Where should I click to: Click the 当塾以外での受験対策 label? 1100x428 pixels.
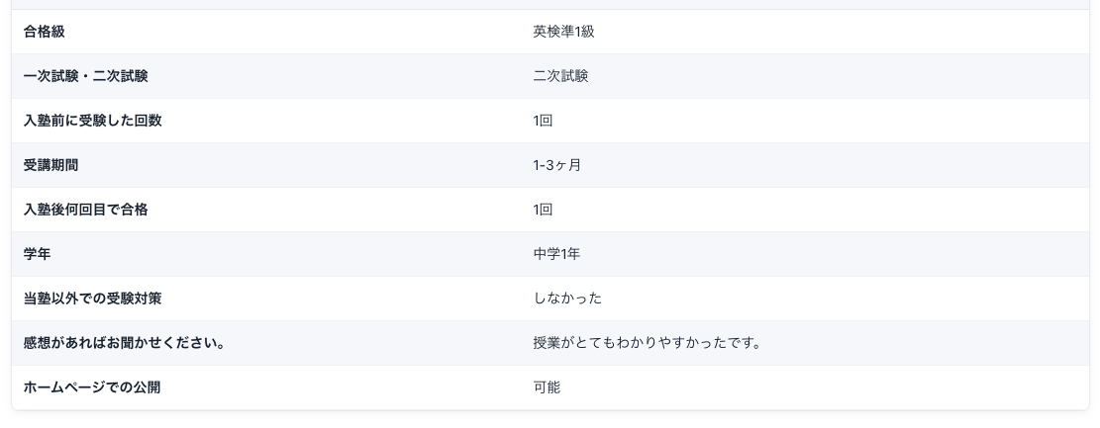pyautogui.click(x=93, y=299)
